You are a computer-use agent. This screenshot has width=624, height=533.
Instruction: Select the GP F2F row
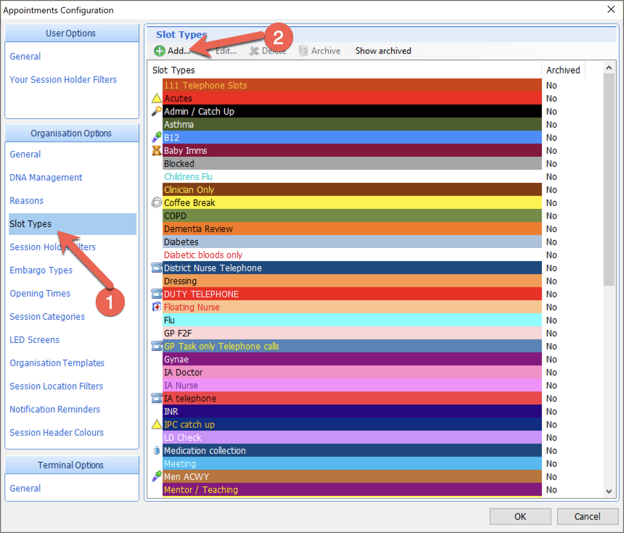[x=352, y=334]
